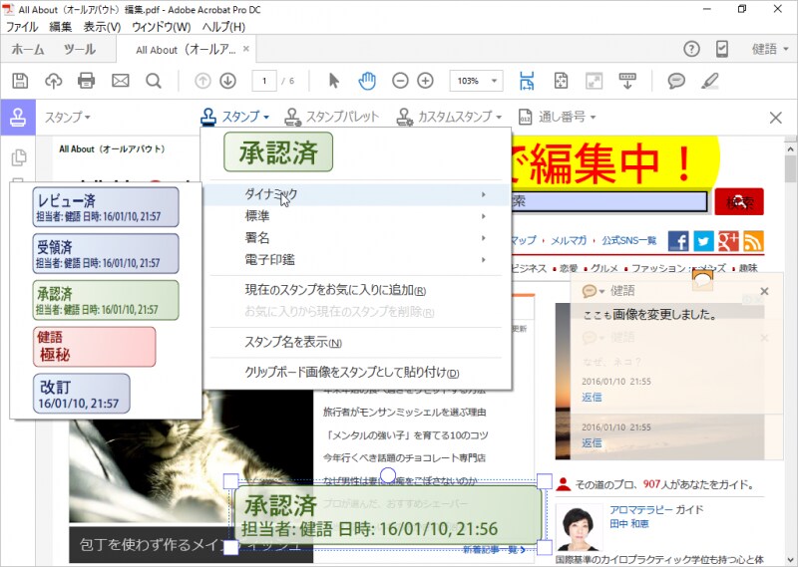The height and width of the screenshot is (567, 798).
Task: Click the RSS feed icon
Action: point(754,241)
